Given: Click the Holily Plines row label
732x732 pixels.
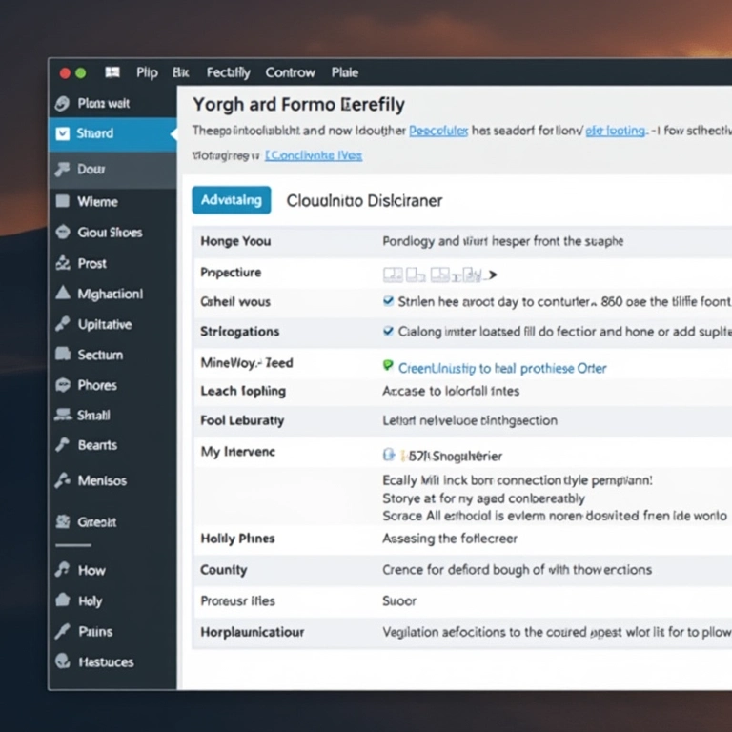Looking at the screenshot, I should click(x=237, y=539).
